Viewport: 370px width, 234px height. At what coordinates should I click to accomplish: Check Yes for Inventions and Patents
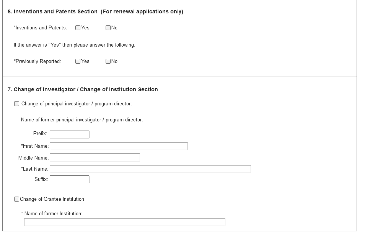(78, 27)
